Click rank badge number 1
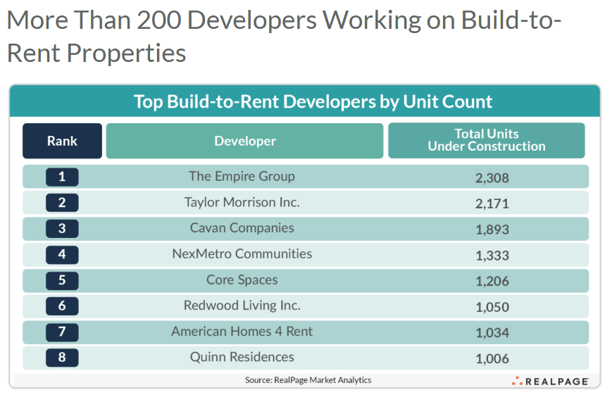The width and height of the screenshot is (612, 397). (62, 177)
